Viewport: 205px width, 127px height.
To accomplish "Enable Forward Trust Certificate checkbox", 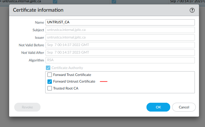I will pyautogui.click(x=49, y=75).
